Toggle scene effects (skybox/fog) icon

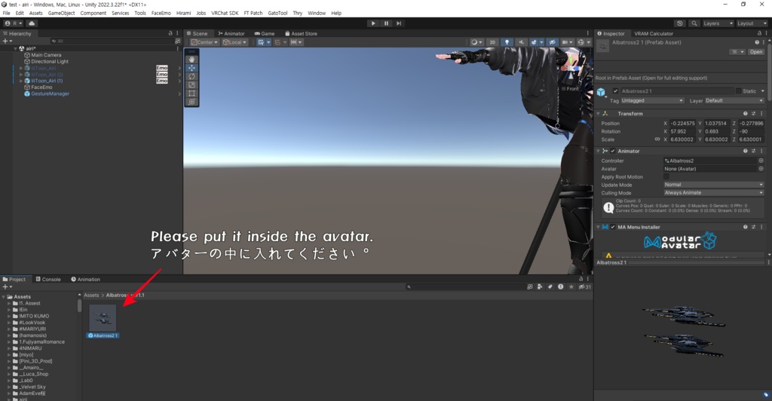534,42
